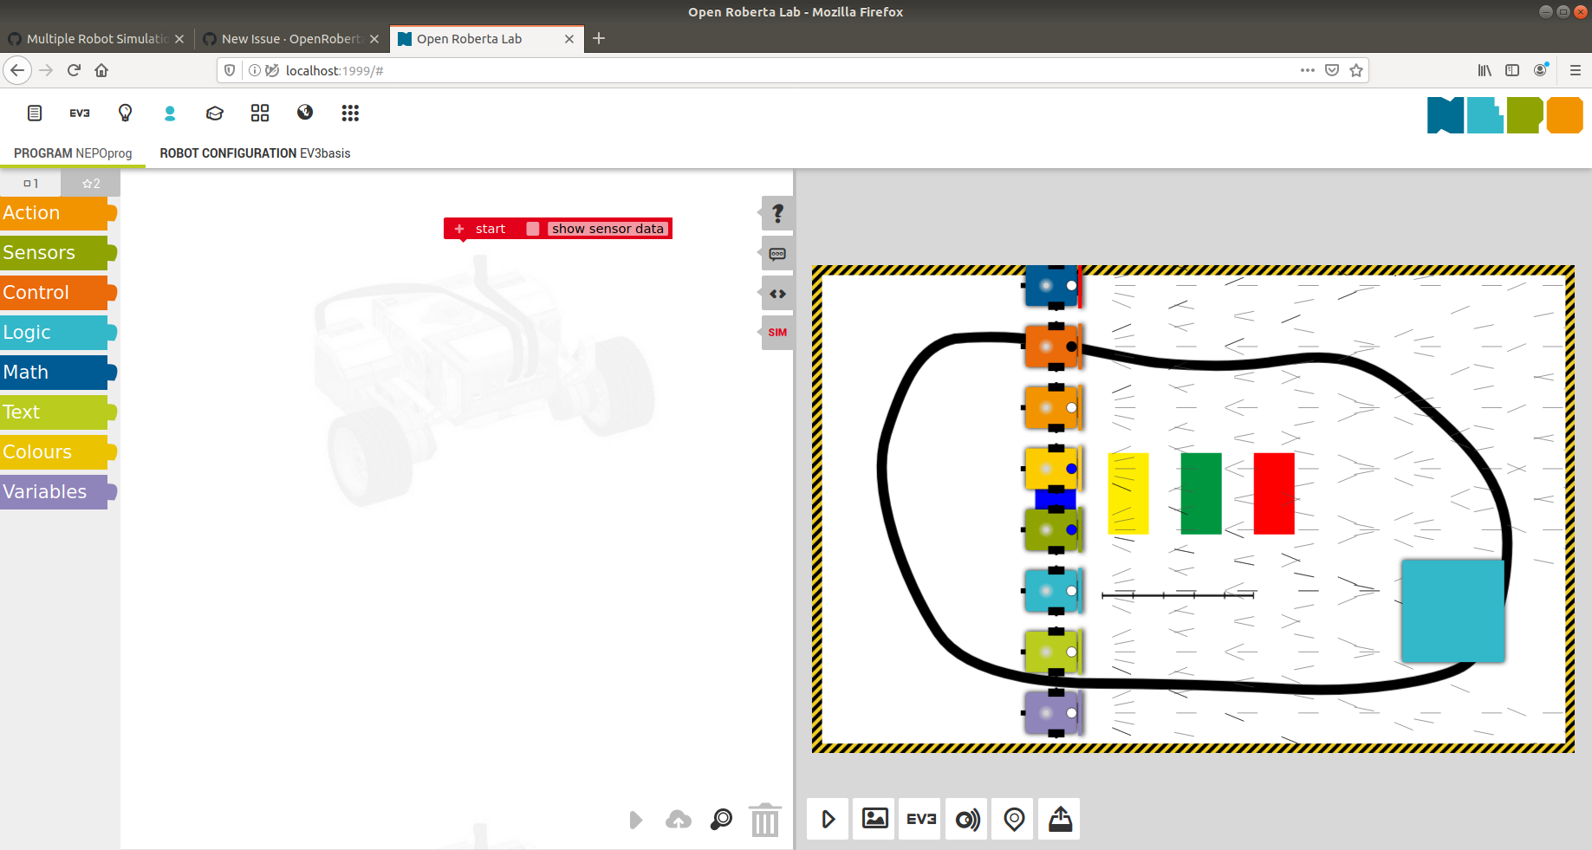Delete the program using the trash icon
This screenshot has width=1592, height=850.
coord(764,819)
